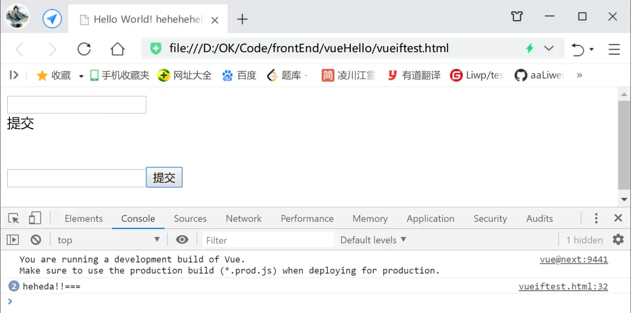Viewport: 631px width, 313px height.
Task: Click the undo restore closed tab icon
Action: [x=578, y=50]
